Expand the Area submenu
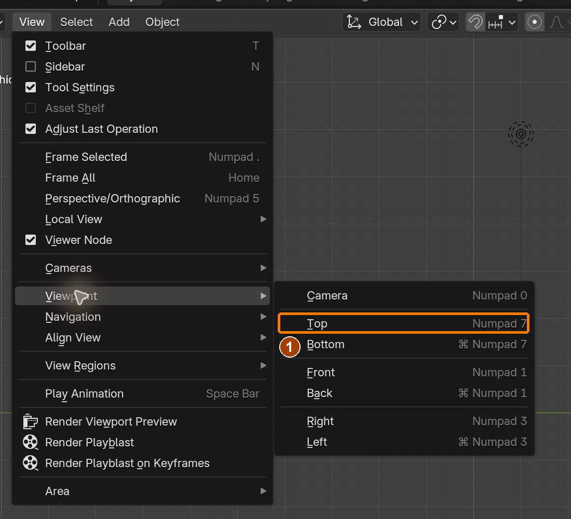This screenshot has width=571, height=519. click(x=142, y=491)
